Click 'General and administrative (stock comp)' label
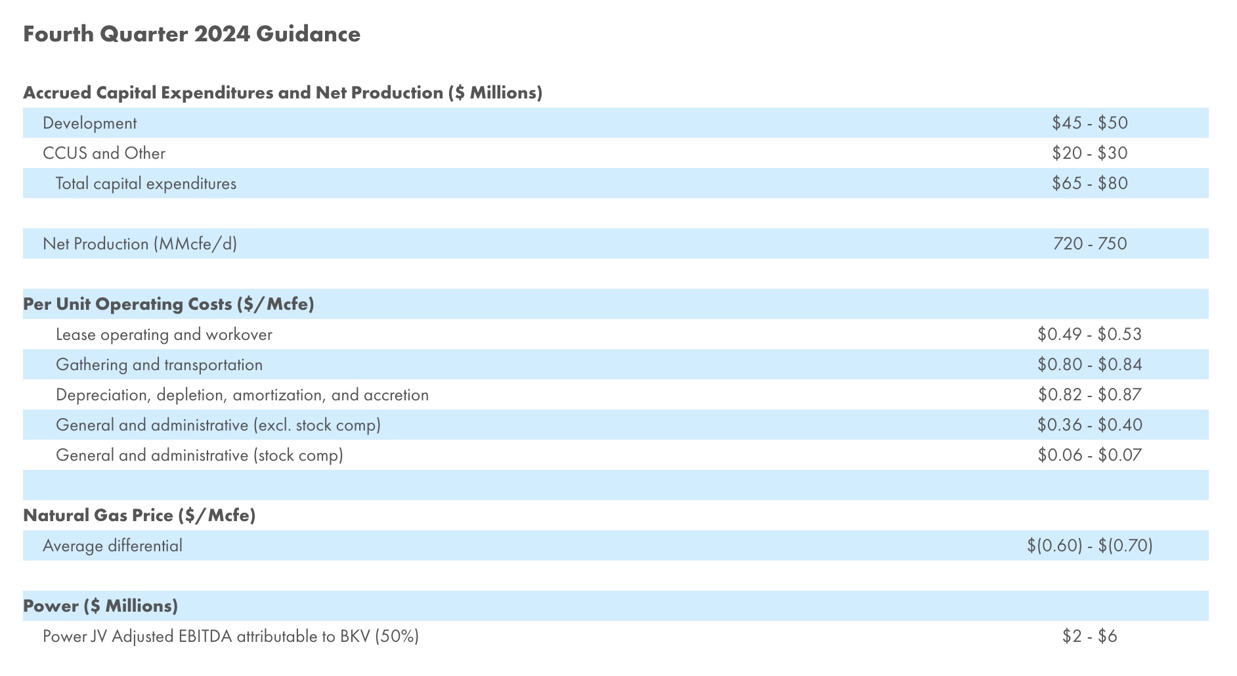 [x=200, y=455]
